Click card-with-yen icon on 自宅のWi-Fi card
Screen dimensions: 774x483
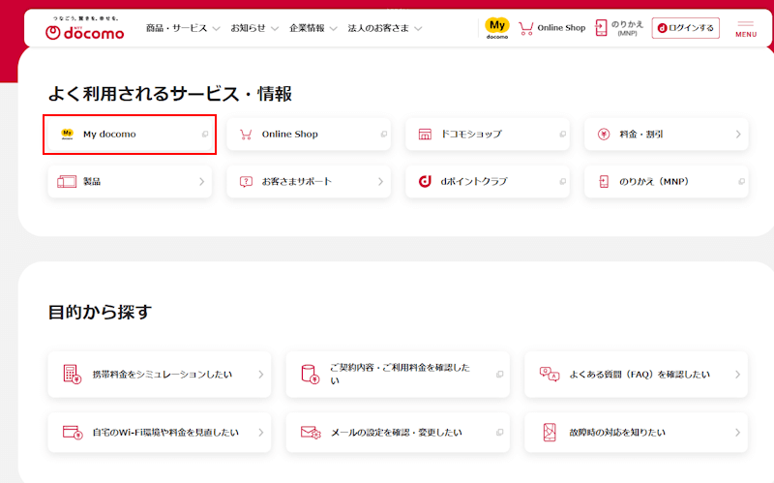pos(73,433)
